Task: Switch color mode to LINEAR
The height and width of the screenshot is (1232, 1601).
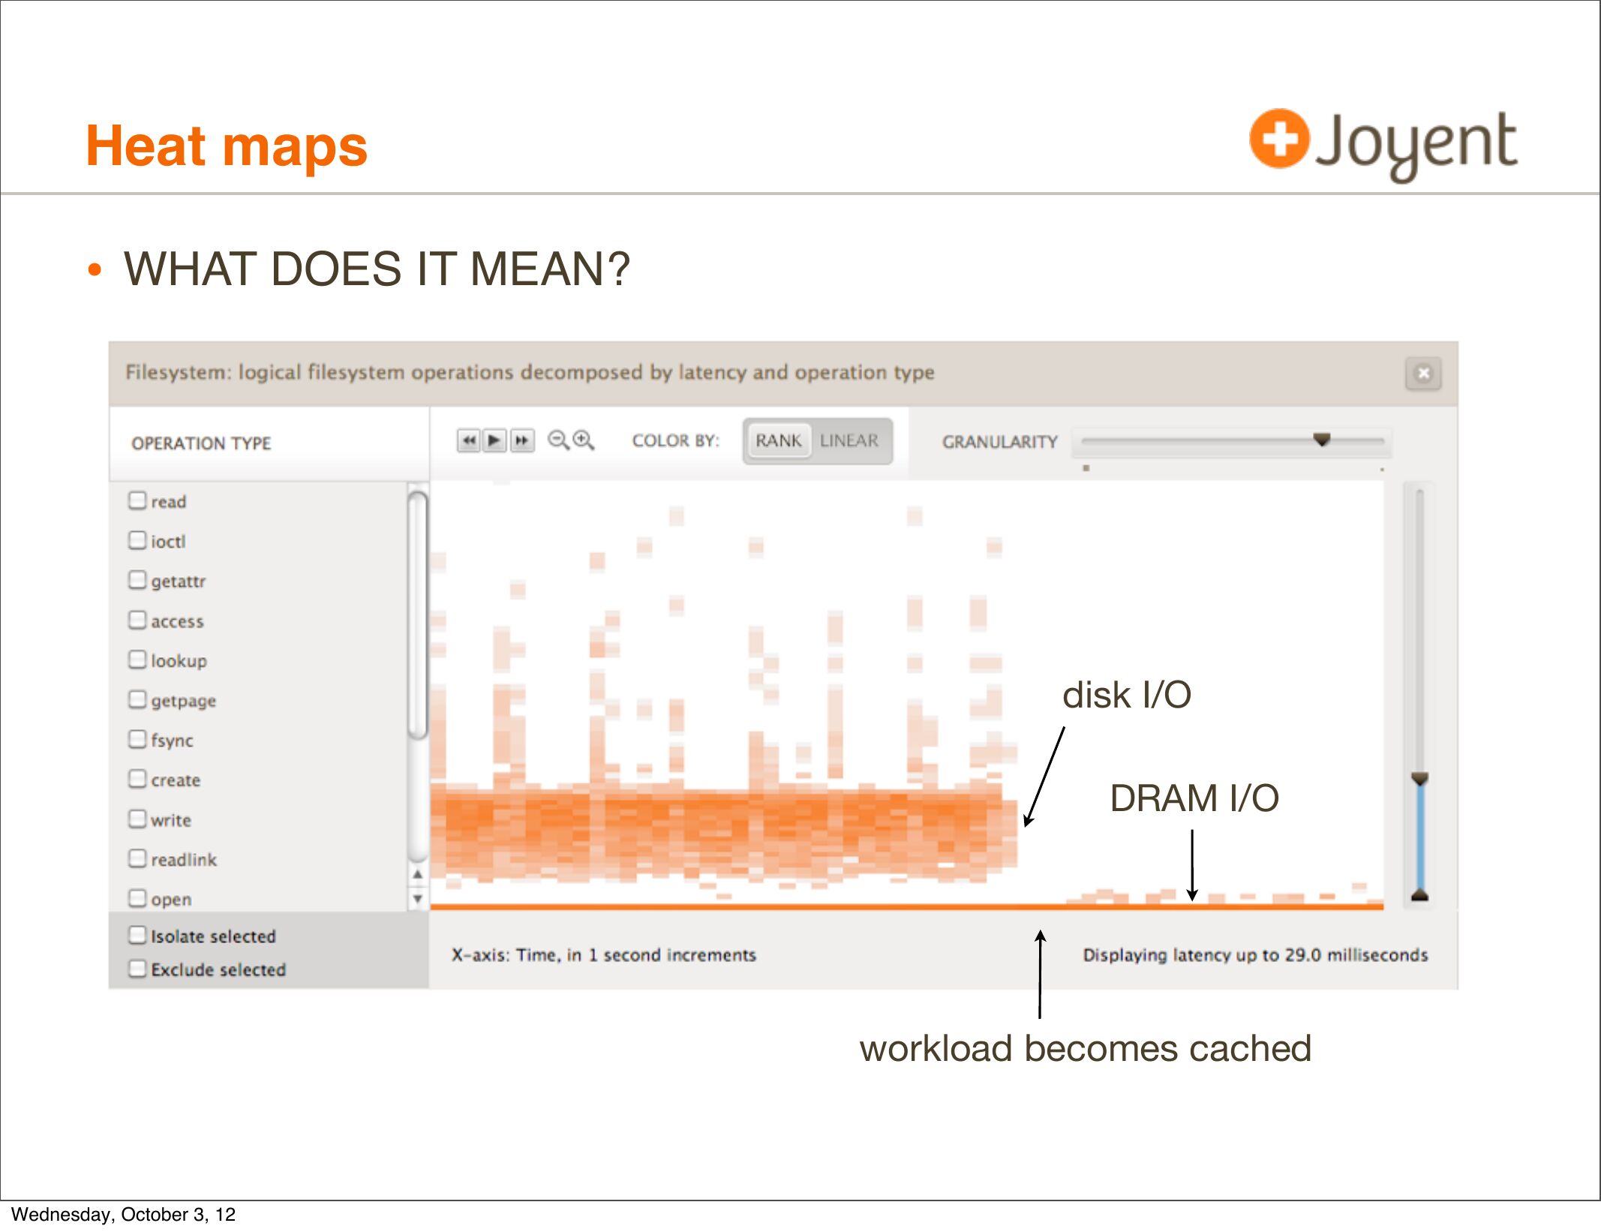Action: point(849,440)
